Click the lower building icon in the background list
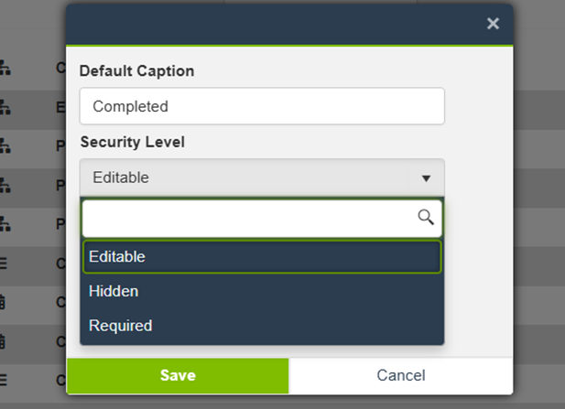 4,340
